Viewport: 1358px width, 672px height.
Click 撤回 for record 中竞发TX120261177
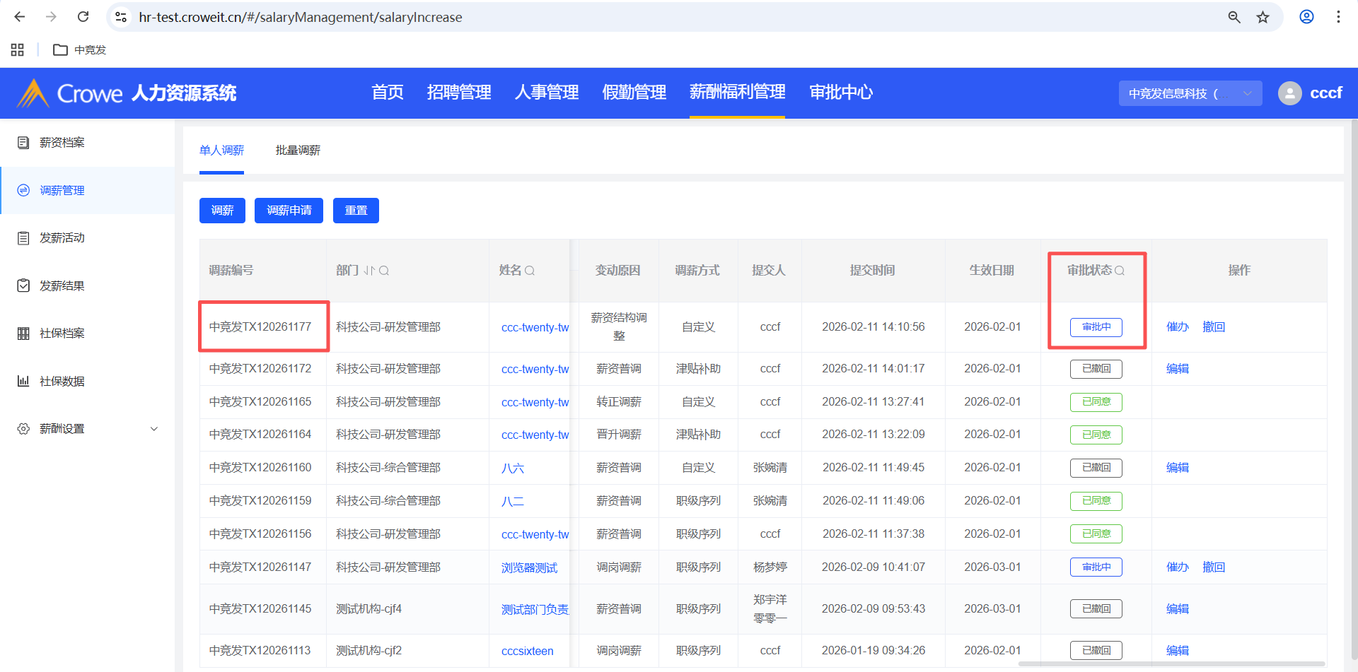tap(1214, 327)
